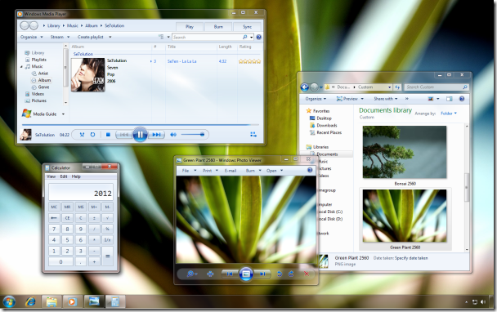This screenshot has height=312, width=497.
Task: Pause the playing song in Media Player
Action: (140, 135)
